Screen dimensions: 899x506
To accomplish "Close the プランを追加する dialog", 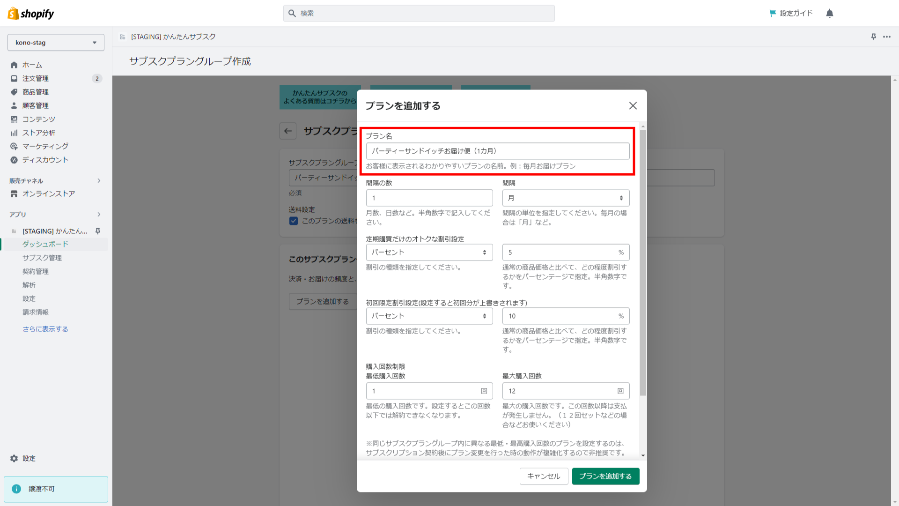I will pos(633,106).
